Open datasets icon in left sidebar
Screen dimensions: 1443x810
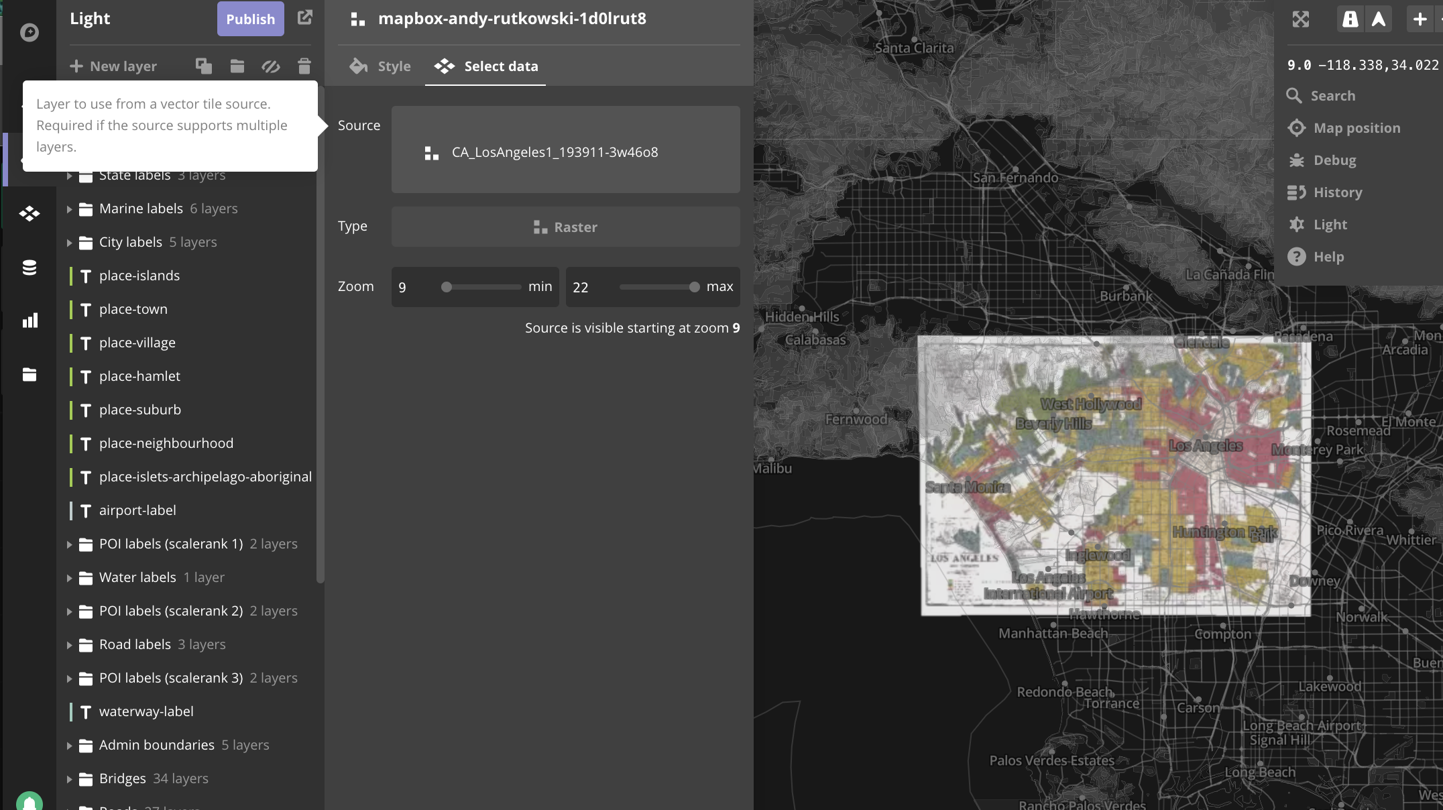pos(30,268)
